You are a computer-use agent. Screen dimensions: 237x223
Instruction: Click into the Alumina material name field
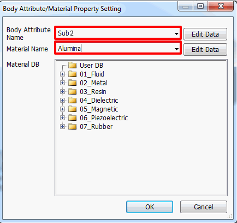(115, 48)
